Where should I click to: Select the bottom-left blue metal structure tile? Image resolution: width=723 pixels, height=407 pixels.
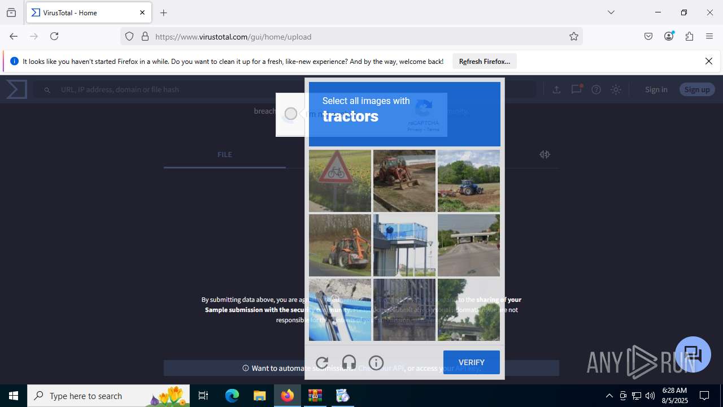click(x=340, y=310)
